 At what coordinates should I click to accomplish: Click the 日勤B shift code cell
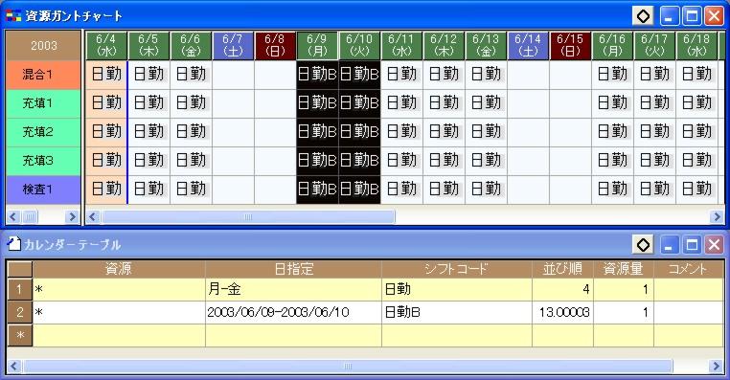click(457, 312)
